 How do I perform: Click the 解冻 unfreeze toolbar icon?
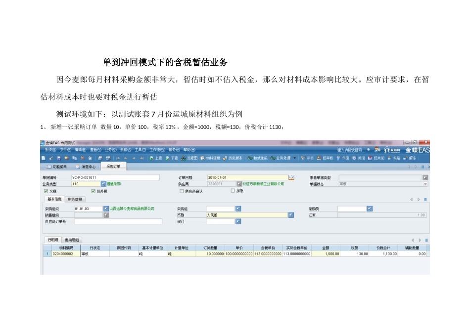click(x=410, y=158)
